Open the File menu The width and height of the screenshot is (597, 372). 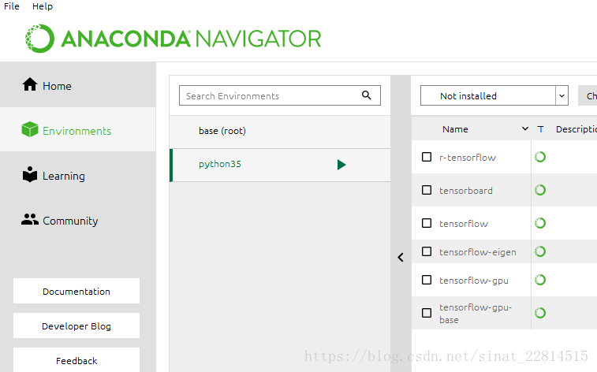[x=11, y=6]
